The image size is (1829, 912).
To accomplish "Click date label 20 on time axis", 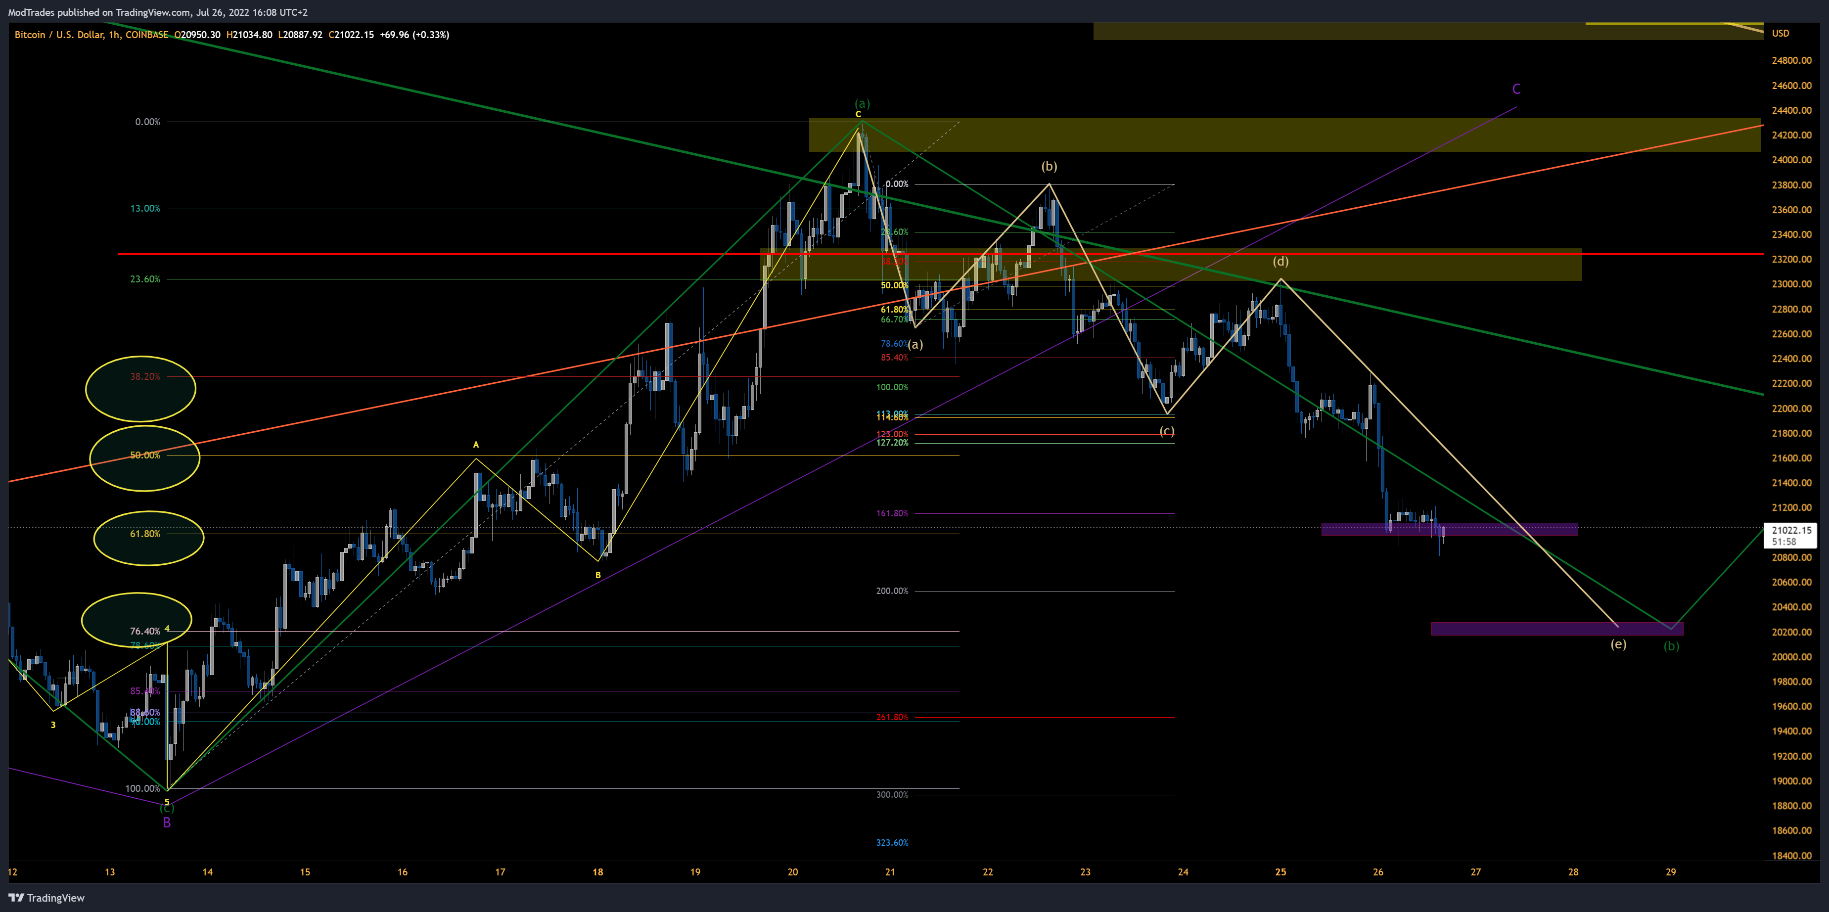I will [792, 872].
